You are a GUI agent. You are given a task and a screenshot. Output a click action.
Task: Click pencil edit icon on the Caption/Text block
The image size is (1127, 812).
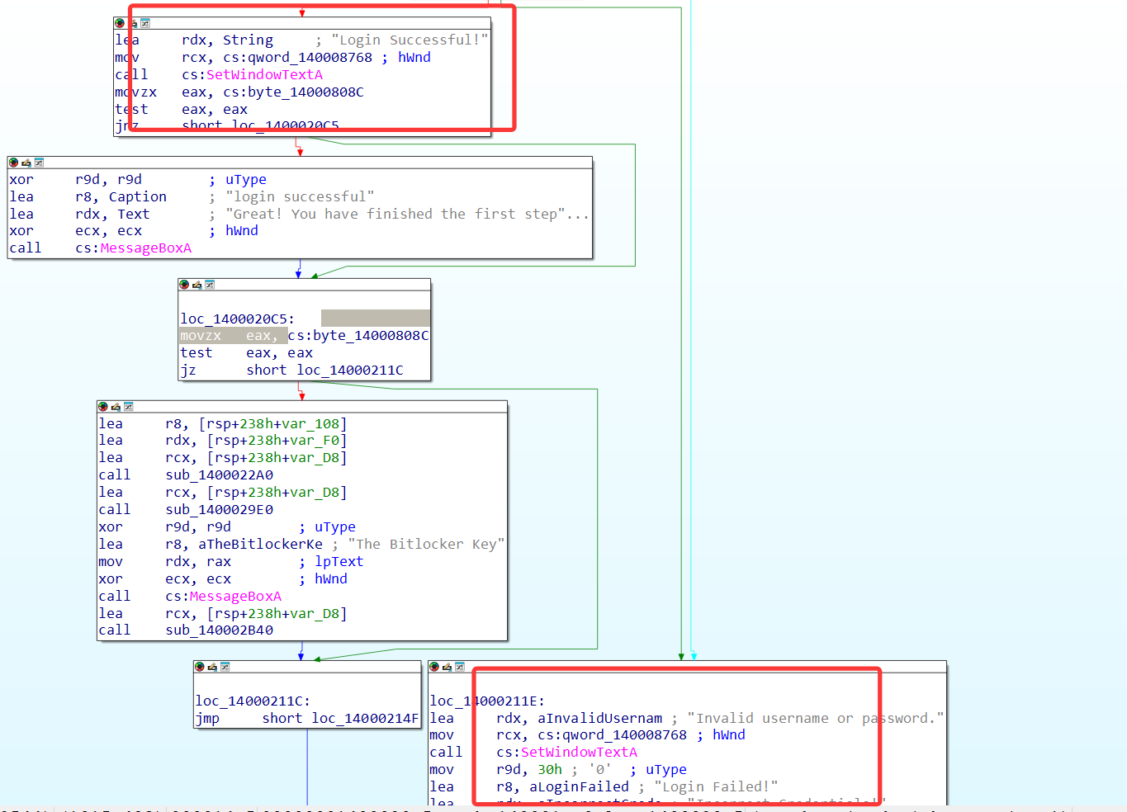click(26, 163)
